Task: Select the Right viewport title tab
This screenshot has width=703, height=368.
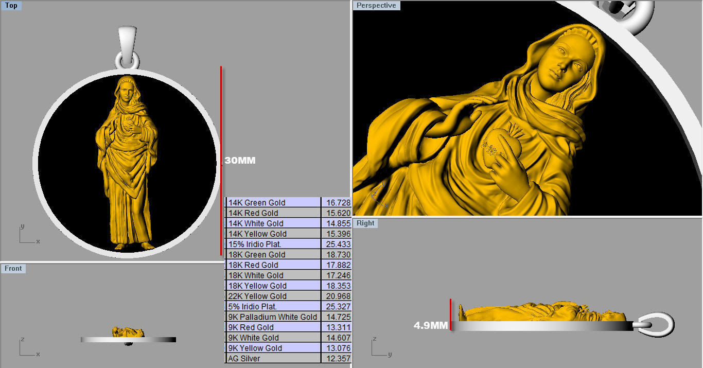Action: (x=365, y=223)
